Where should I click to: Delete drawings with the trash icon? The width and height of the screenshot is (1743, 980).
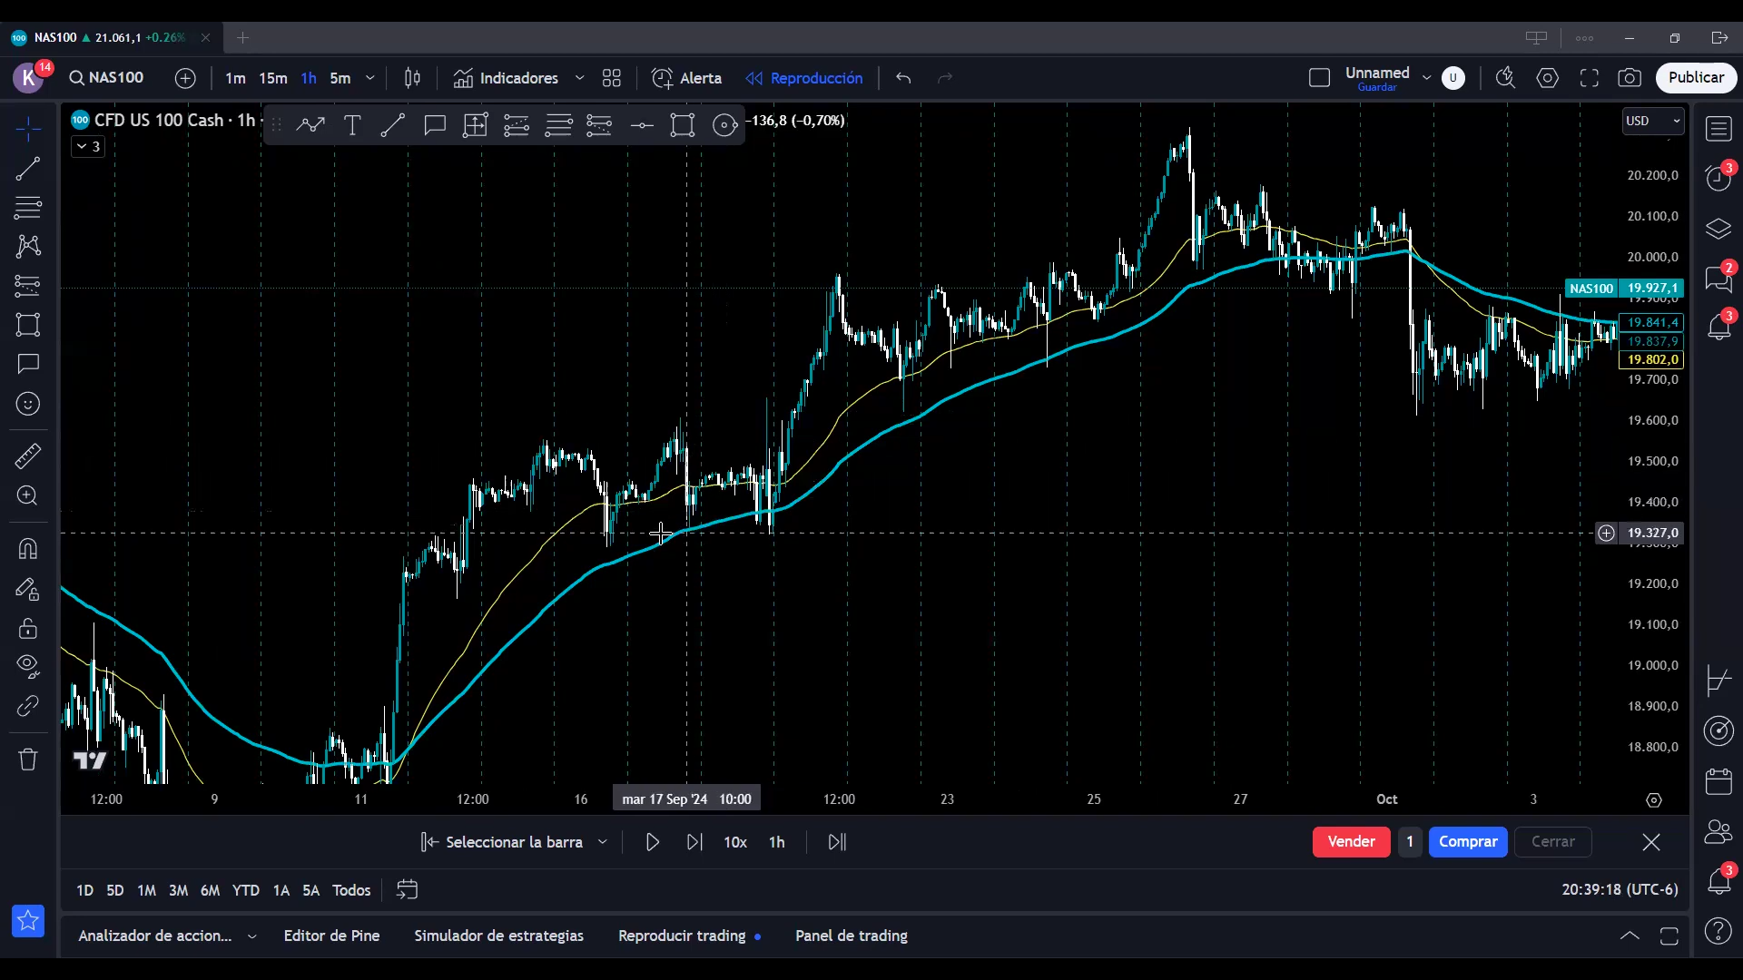(x=28, y=759)
